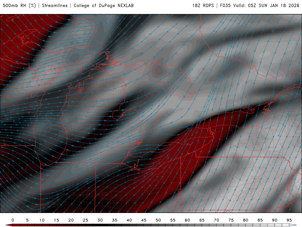Screen dimensions: 302x227
Task: Click the "F035" forecast hour text
Action: point(225,5)
